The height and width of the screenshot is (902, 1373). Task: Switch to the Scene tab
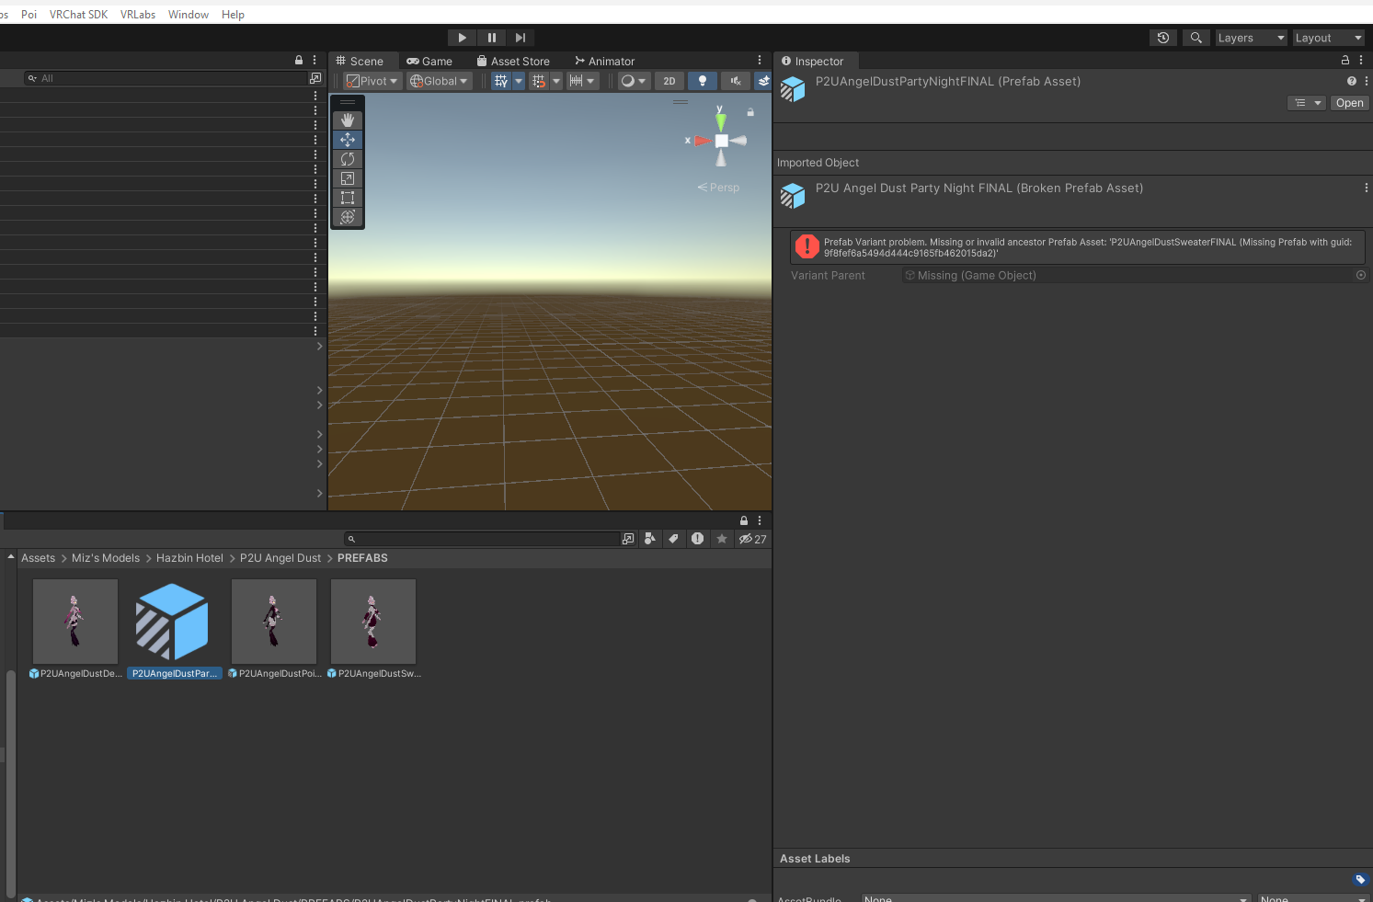(x=360, y=61)
